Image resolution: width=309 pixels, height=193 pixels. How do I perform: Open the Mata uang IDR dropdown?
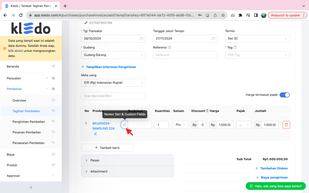[113, 83]
